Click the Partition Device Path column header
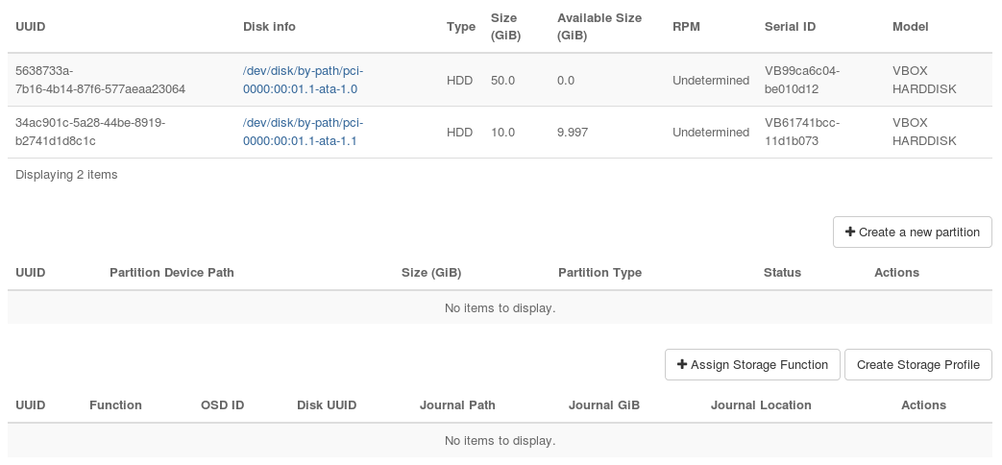Screen dimensions: 1002x465 [x=172, y=273]
